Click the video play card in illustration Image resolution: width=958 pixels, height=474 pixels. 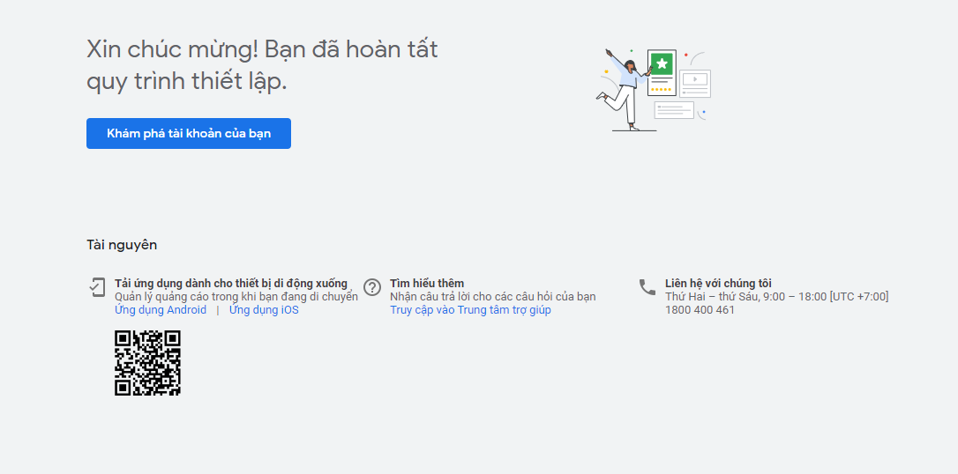pyautogui.click(x=695, y=82)
